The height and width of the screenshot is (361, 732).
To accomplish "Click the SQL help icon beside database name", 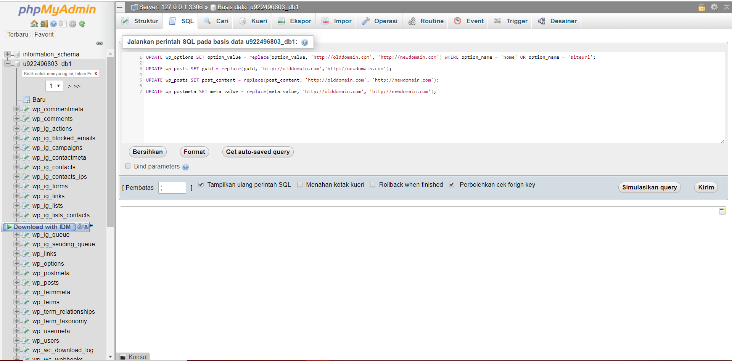I will click(305, 42).
